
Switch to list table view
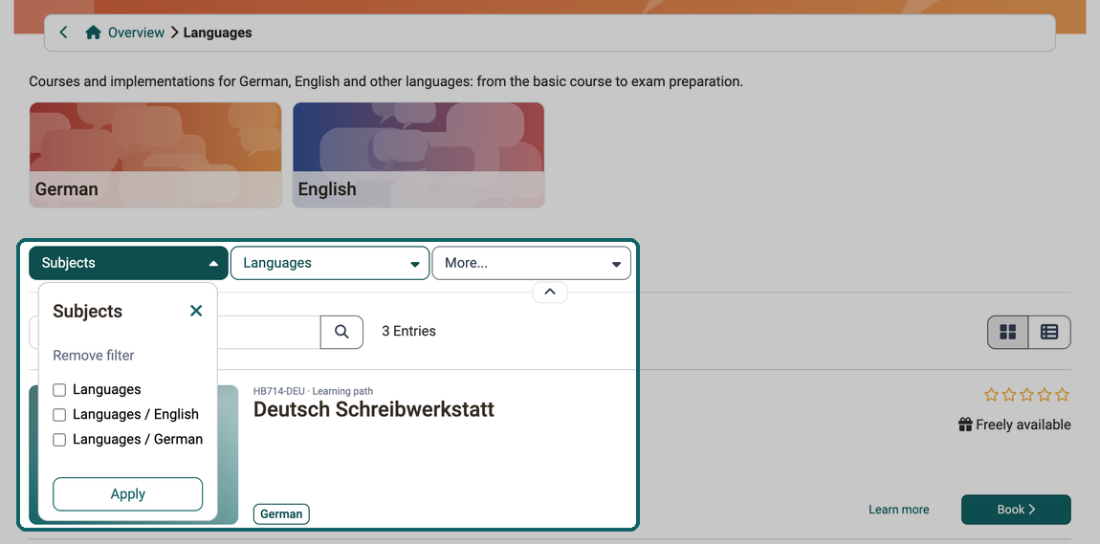[x=1049, y=333]
